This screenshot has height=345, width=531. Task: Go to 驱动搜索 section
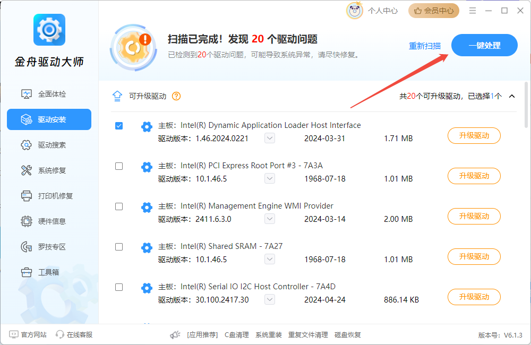pyautogui.click(x=49, y=145)
